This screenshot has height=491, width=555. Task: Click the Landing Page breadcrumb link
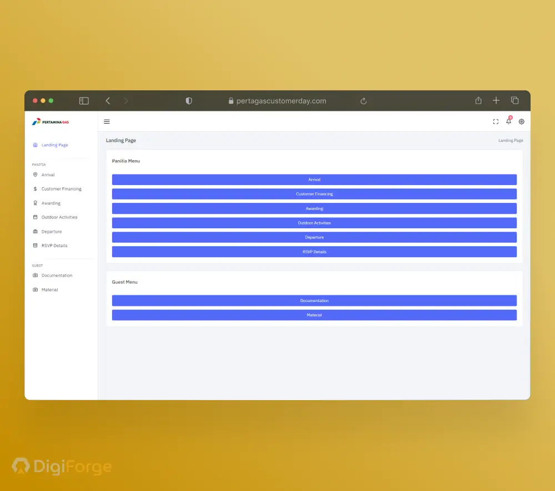510,141
